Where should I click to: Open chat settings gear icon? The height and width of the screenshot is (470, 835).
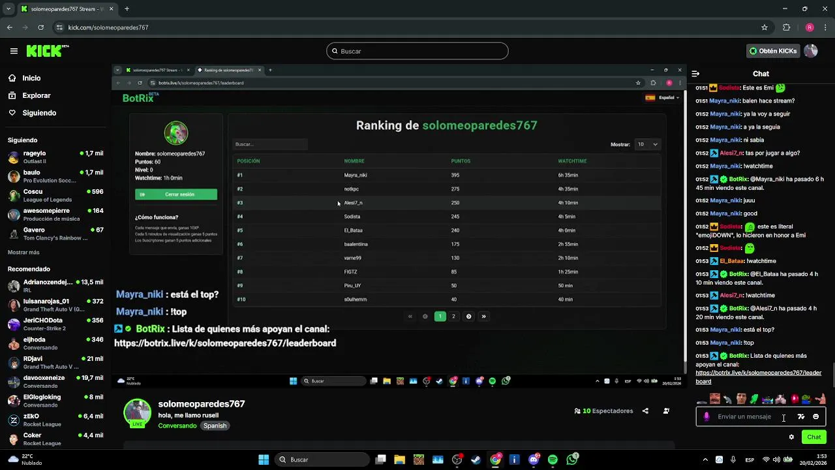coord(791,437)
